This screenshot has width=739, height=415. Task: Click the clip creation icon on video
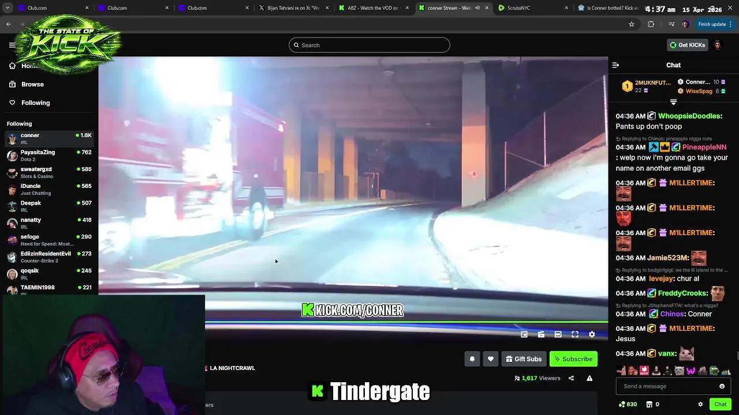[541, 334]
